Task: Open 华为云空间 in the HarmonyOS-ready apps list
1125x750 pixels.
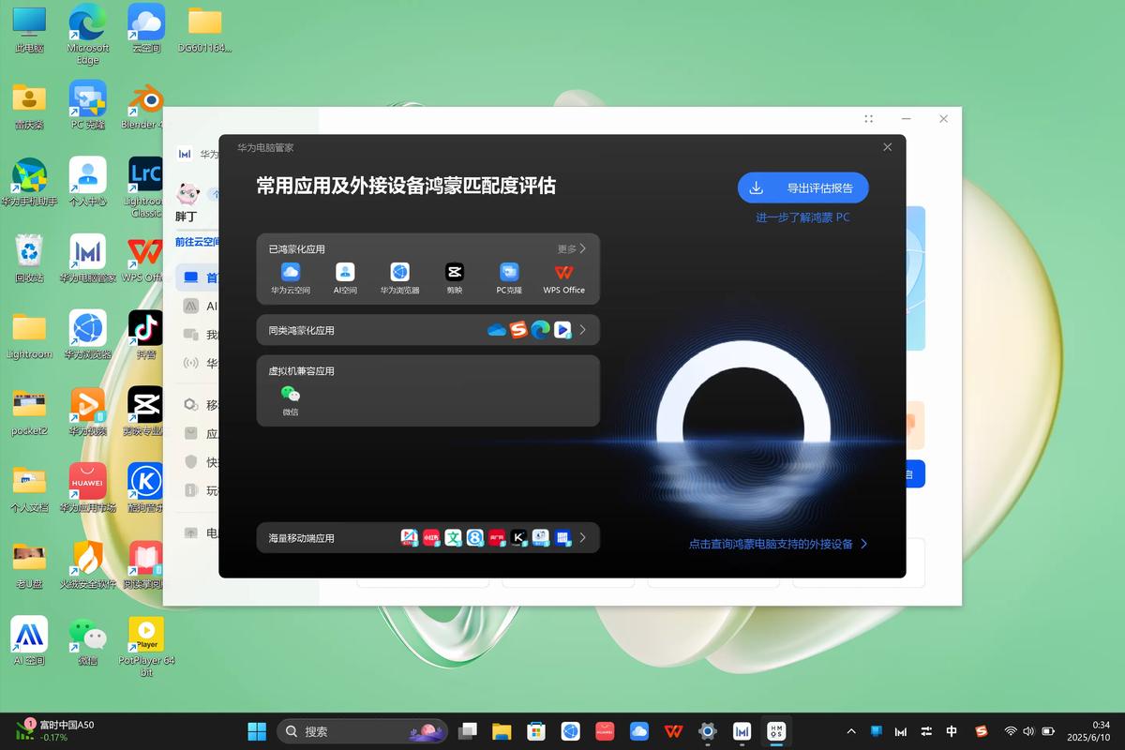Action: (291, 274)
